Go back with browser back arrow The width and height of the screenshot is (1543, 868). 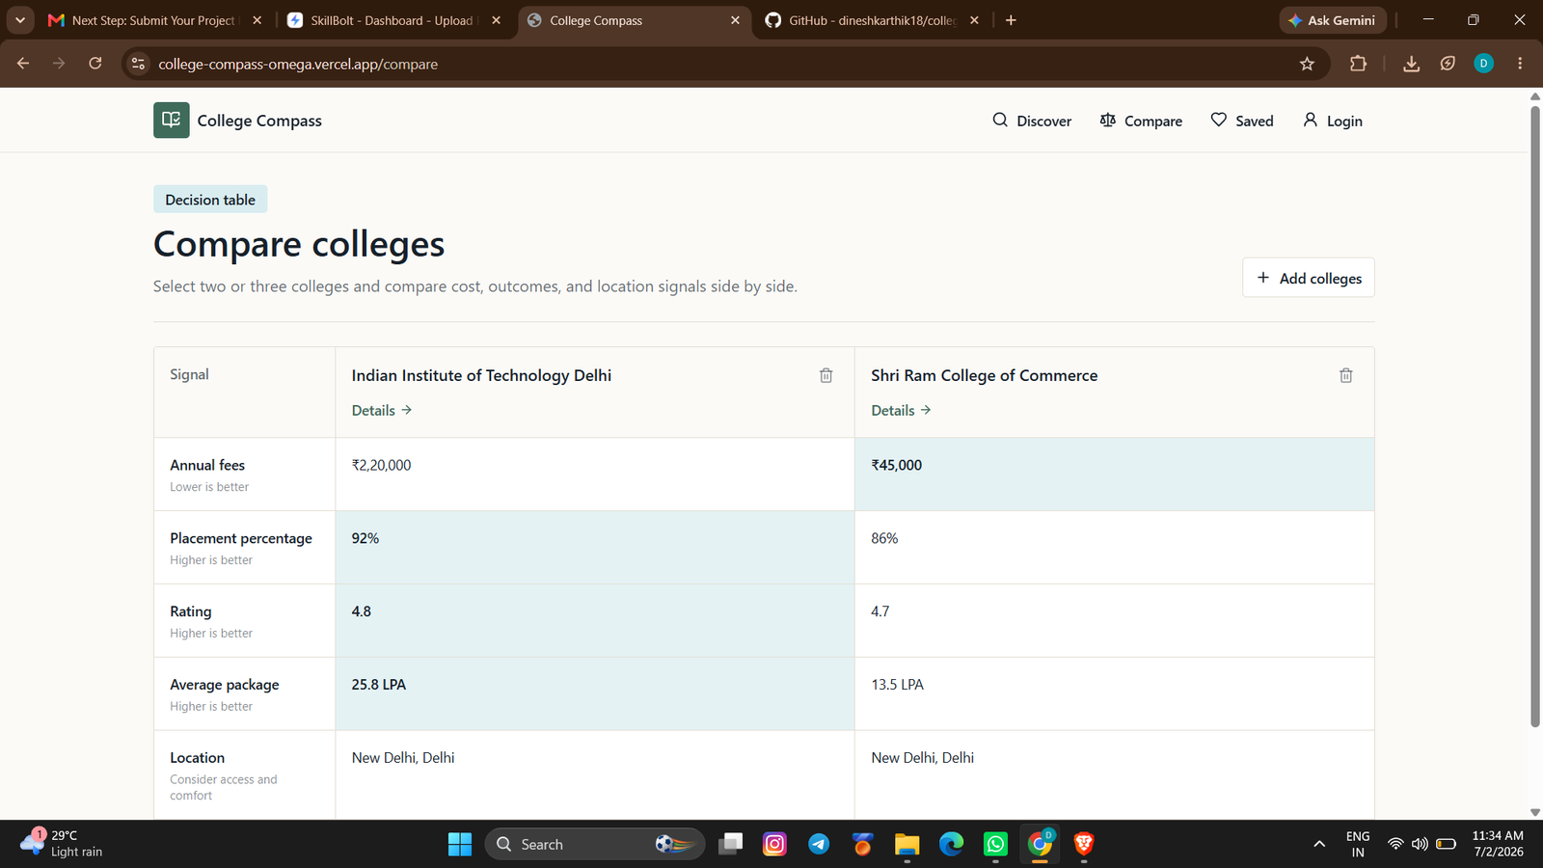[23, 64]
